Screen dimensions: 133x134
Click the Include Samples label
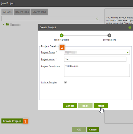(49, 82)
